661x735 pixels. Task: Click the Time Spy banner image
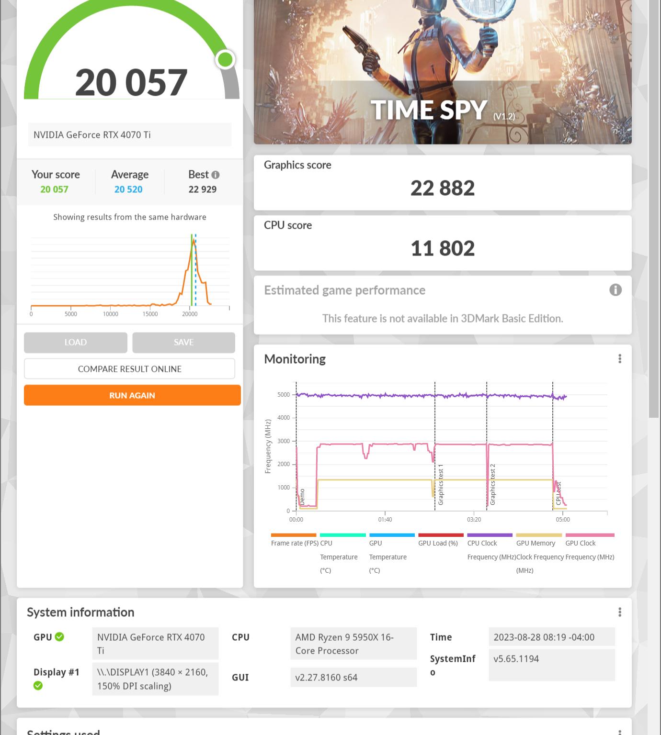(443, 72)
